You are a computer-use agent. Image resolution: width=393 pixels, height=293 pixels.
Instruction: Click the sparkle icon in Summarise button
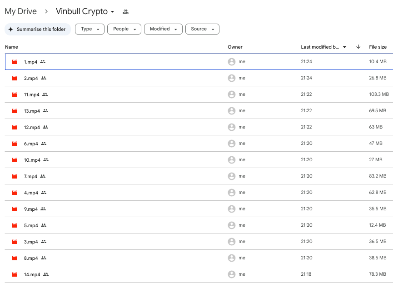[x=11, y=29]
